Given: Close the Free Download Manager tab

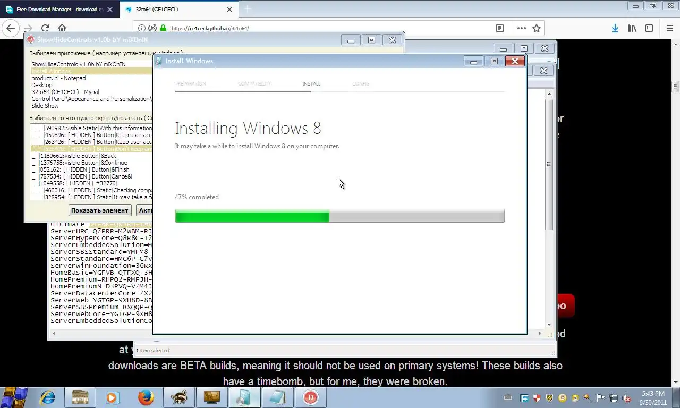Looking at the screenshot, I should pos(110,9).
